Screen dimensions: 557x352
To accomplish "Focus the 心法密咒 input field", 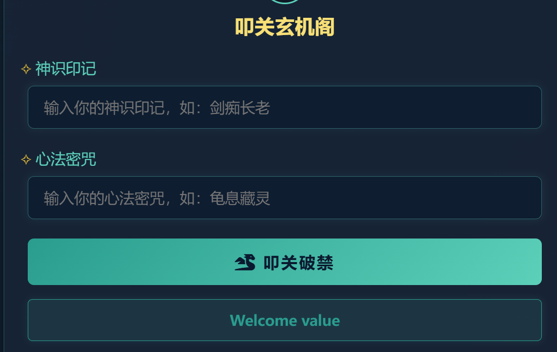I will pyautogui.click(x=284, y=198).
